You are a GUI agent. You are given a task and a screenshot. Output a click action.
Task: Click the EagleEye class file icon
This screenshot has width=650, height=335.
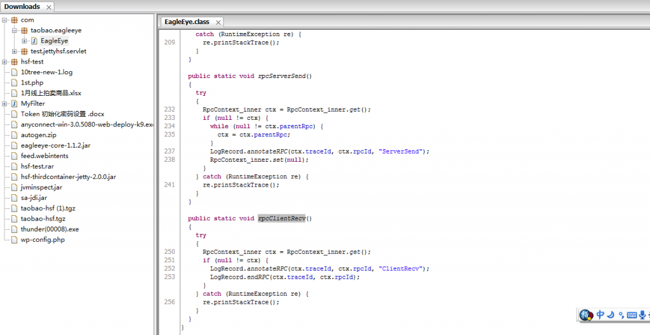(34, 41)
